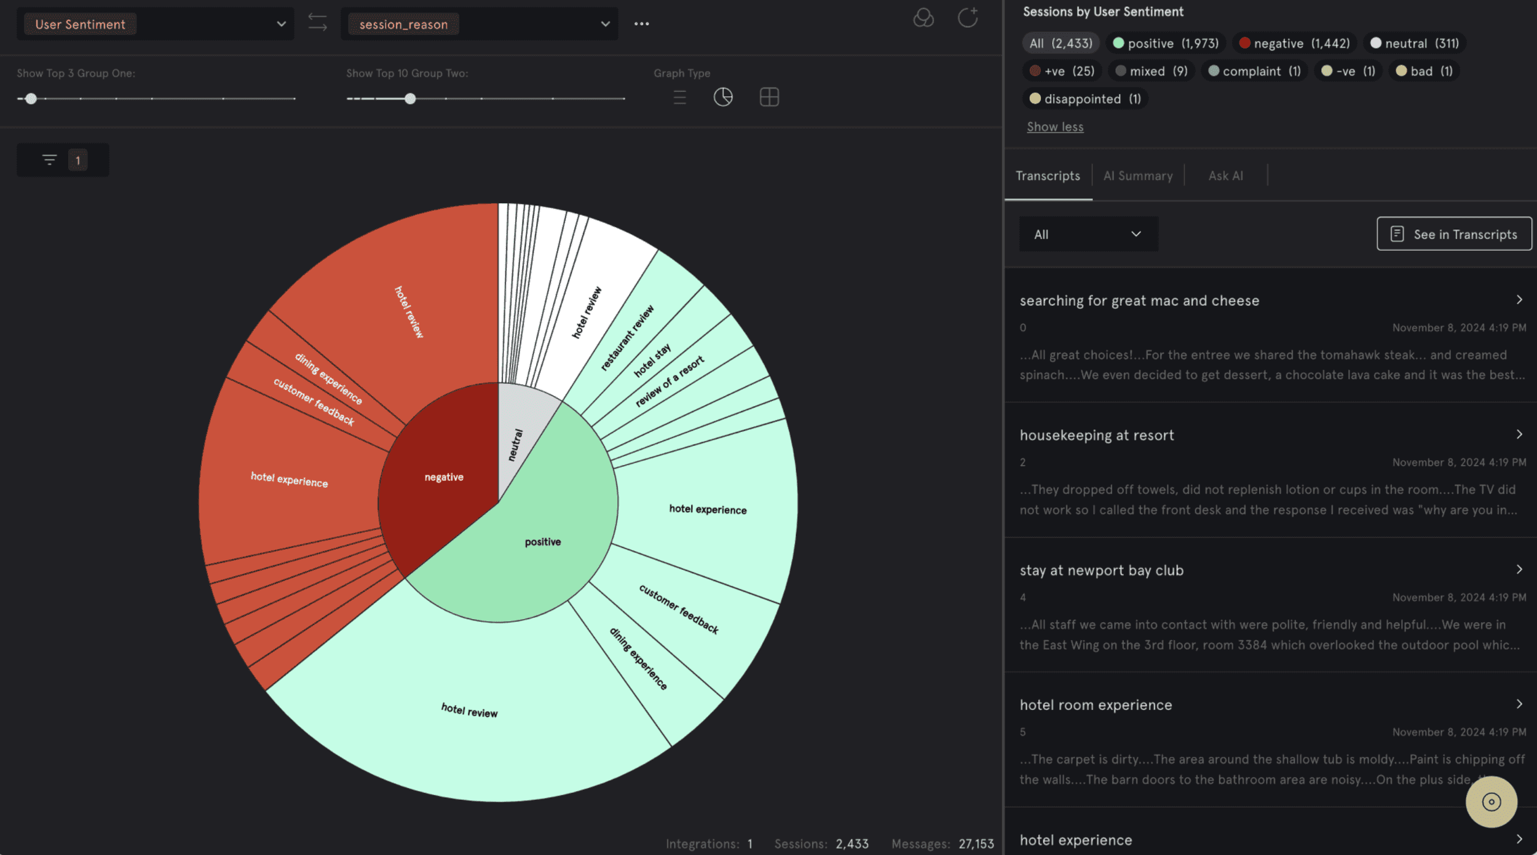Viewport: 1537px width, 855px height.
Task: Open the User Sentiment dropdown
Action: (155, 25)
